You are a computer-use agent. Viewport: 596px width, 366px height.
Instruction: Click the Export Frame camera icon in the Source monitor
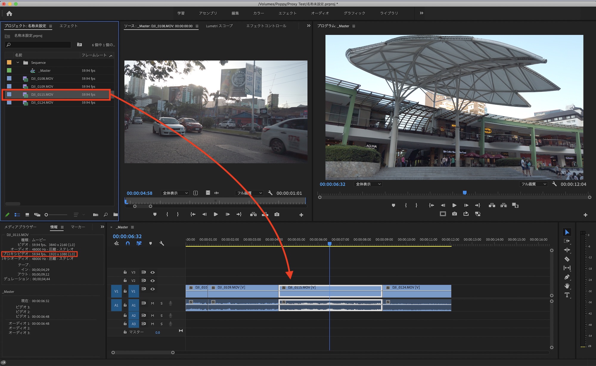277,214
